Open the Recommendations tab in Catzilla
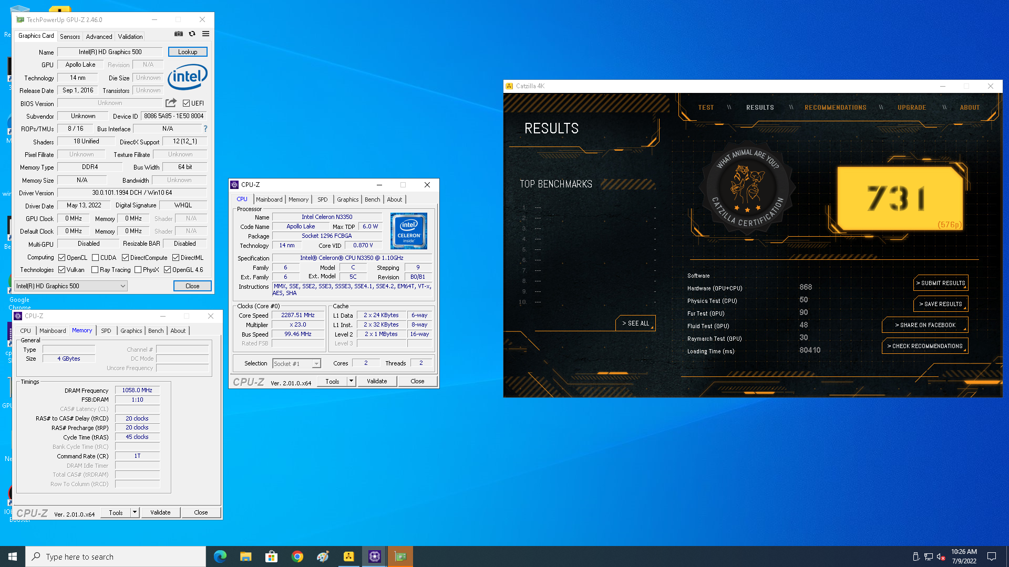 coord(835,108)
